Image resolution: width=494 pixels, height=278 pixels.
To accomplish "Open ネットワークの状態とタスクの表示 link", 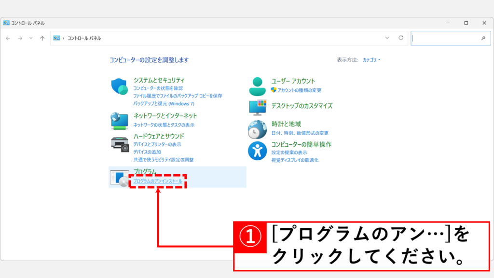I will 164,125.
